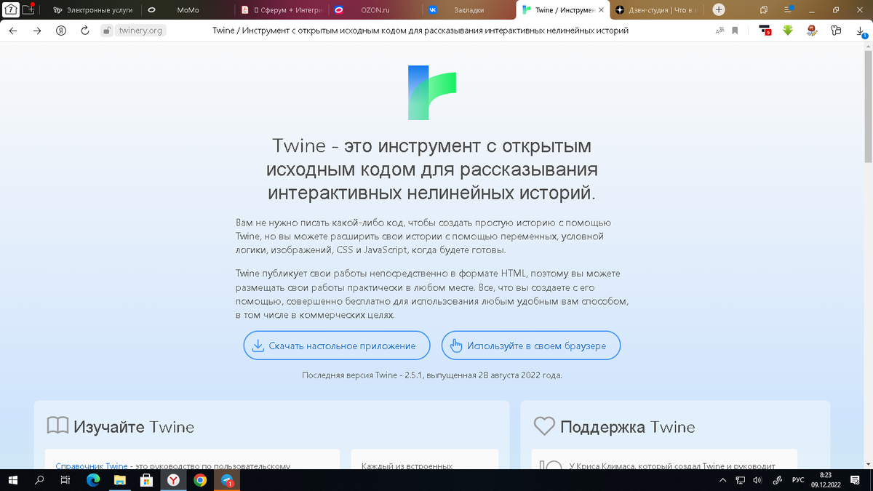Click the page translate icon

720,31
